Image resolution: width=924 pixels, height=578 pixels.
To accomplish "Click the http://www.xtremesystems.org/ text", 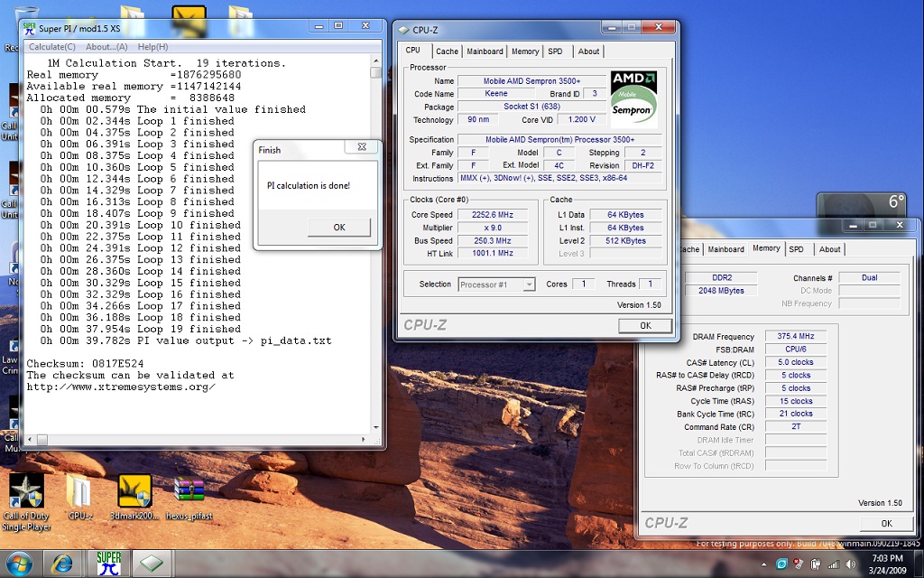I will [121, 387].
